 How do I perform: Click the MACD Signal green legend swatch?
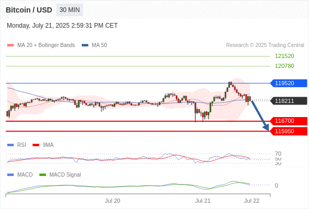point(42,175)
